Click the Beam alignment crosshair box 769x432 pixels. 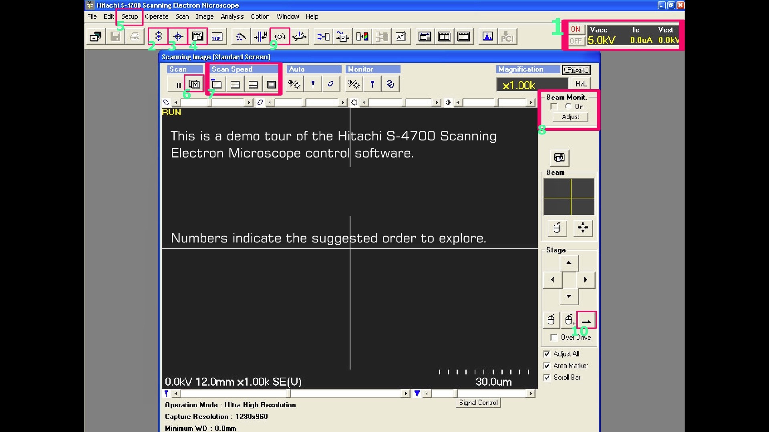click(x=569, y=197)
